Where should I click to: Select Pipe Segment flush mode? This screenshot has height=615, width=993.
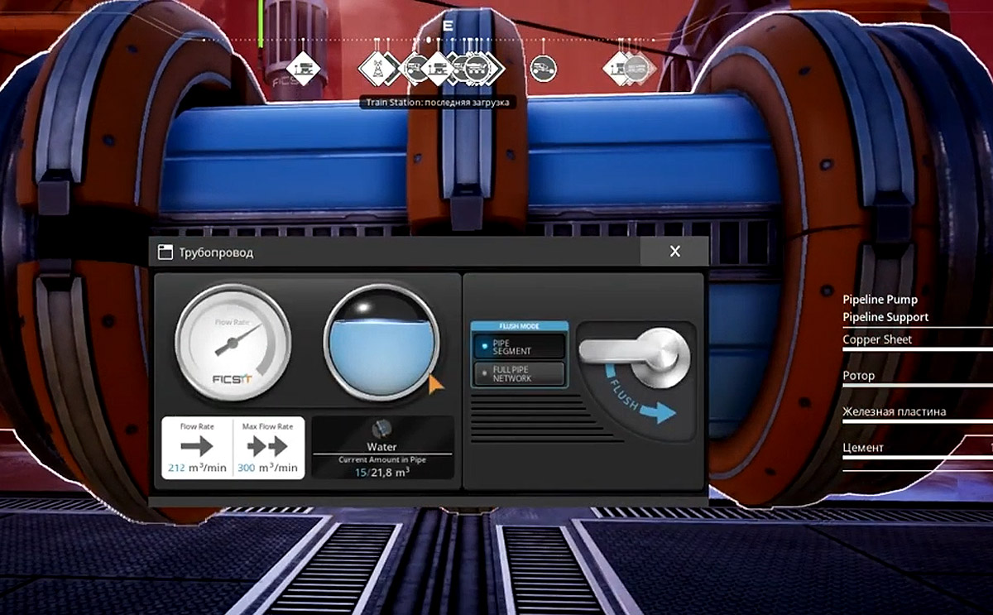point(519,346)
